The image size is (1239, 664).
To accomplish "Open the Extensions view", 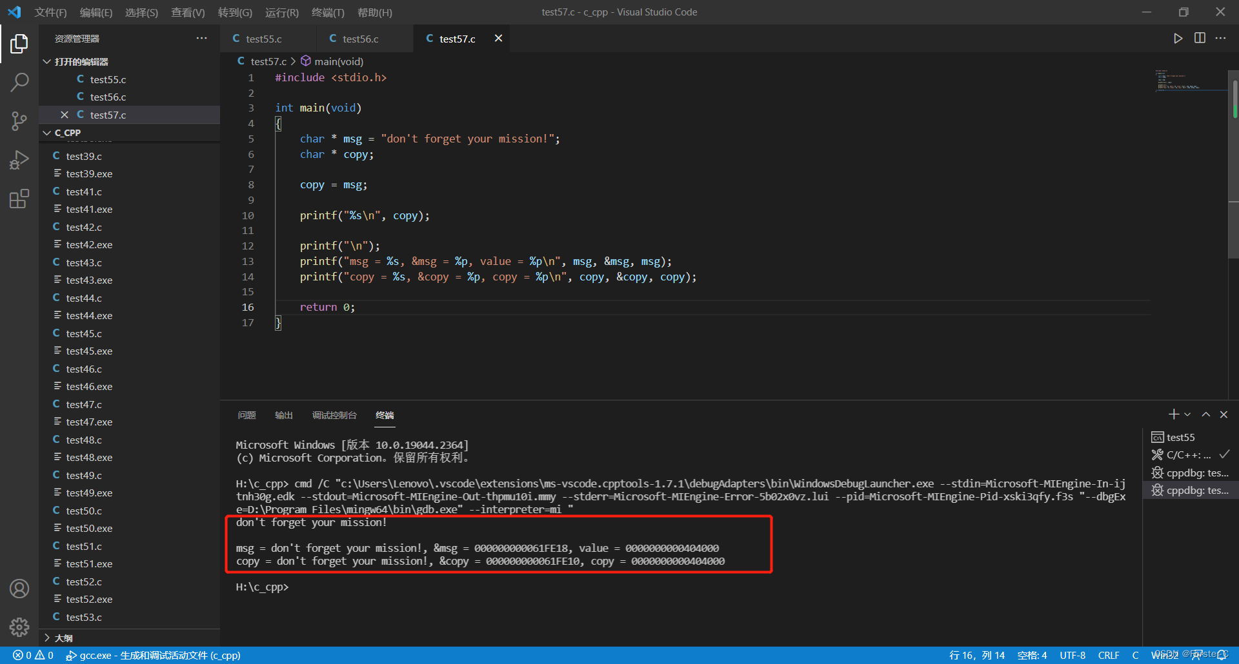I will [x=19, y=199].
